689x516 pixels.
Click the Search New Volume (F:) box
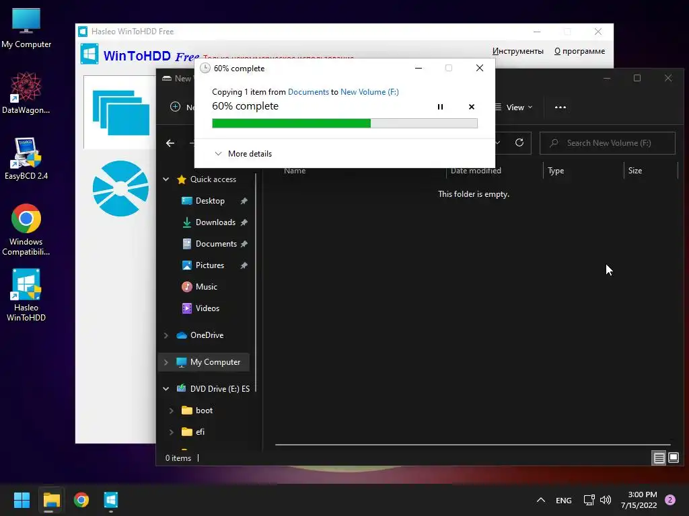[608, 143]
